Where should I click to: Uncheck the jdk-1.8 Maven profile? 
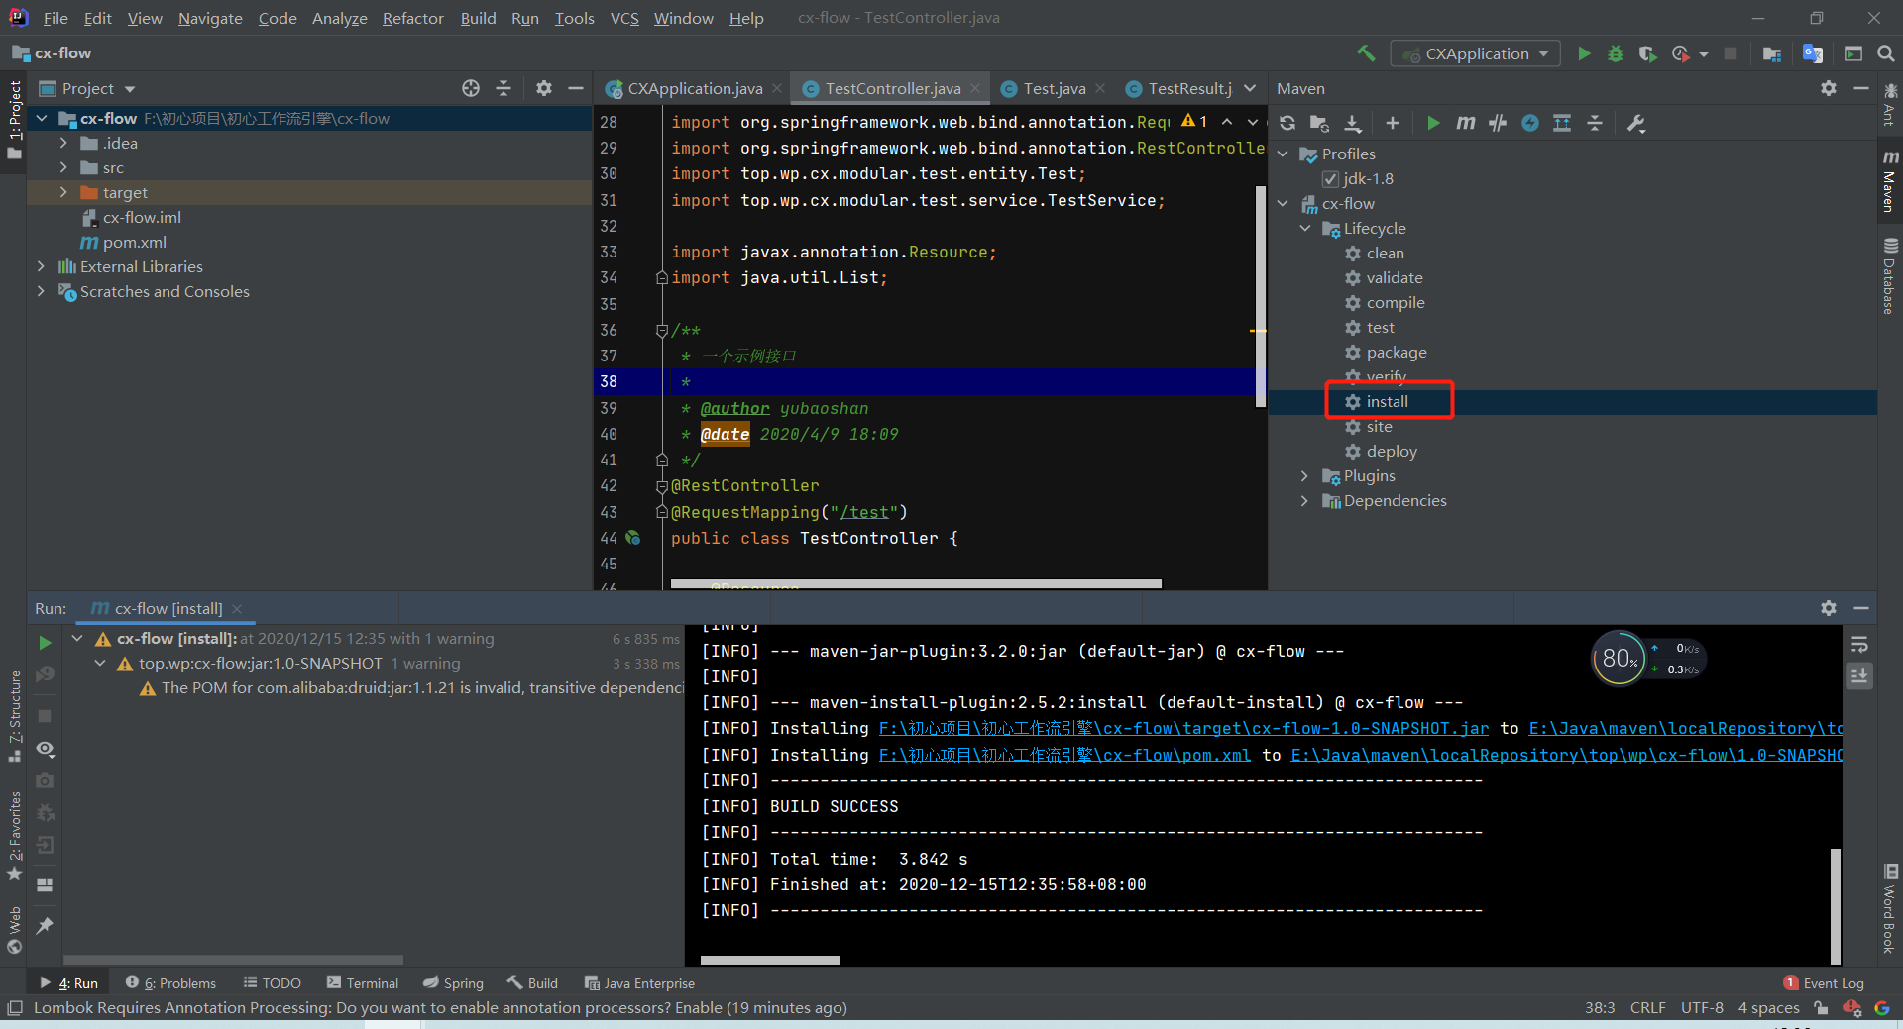click(x=1331, y=179)
